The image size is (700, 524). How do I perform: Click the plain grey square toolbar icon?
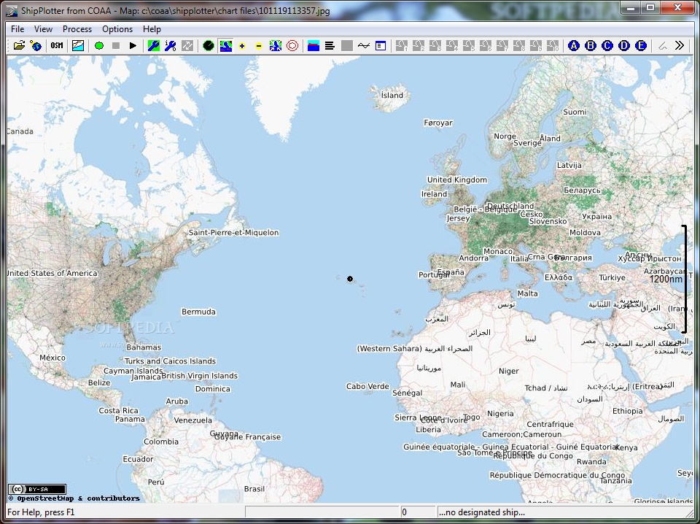(x=347, y=45)
